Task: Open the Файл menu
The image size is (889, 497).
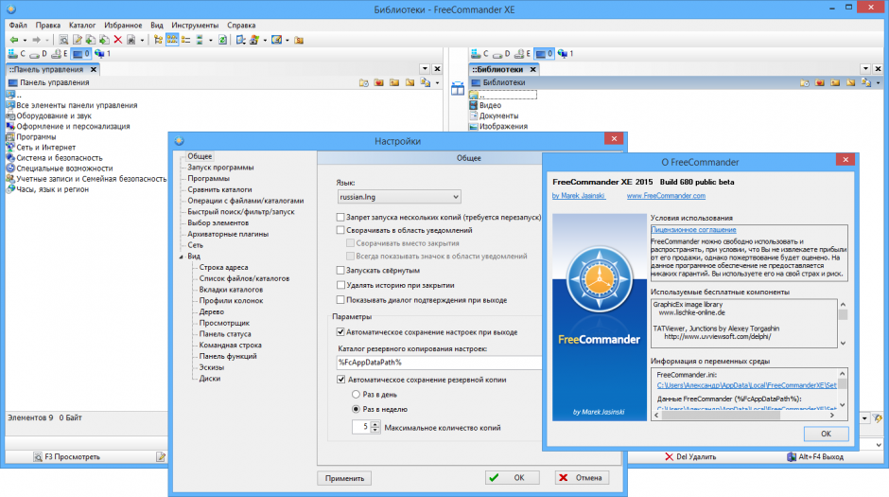Action: pyautogui.click(x=18, y=26)
